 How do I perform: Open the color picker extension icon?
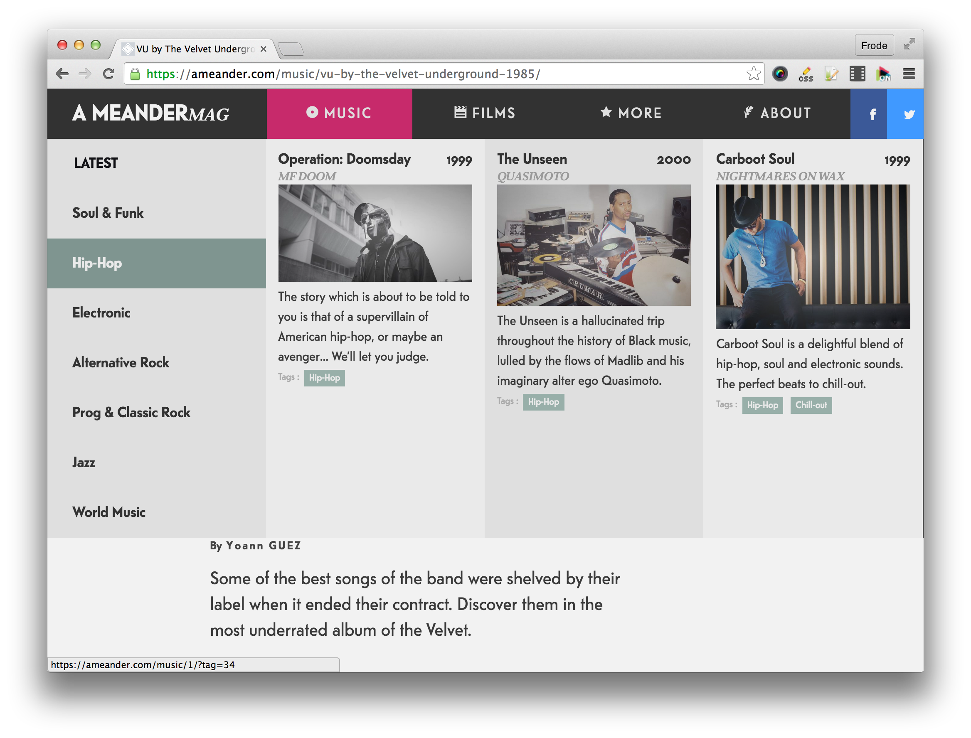[780, 74]
